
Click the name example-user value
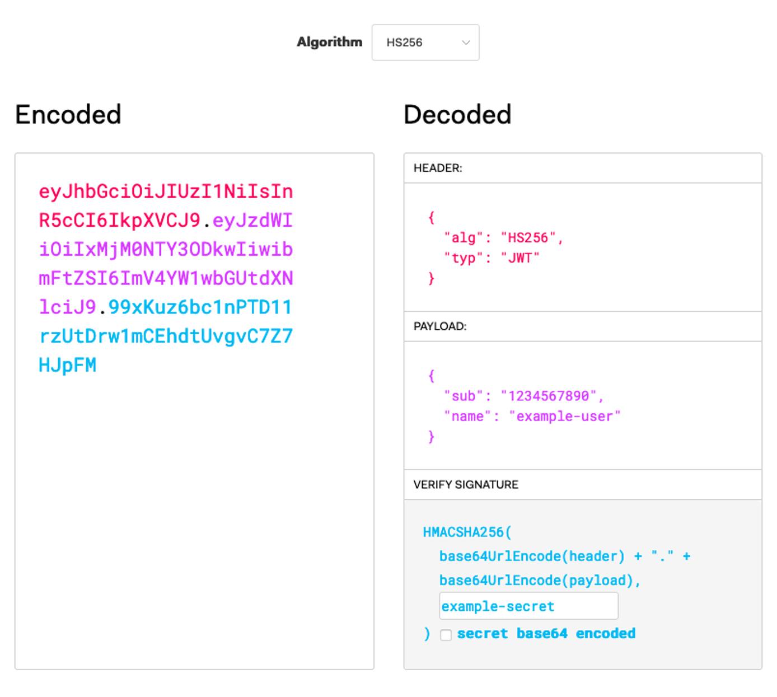click(x=565, y=415)
